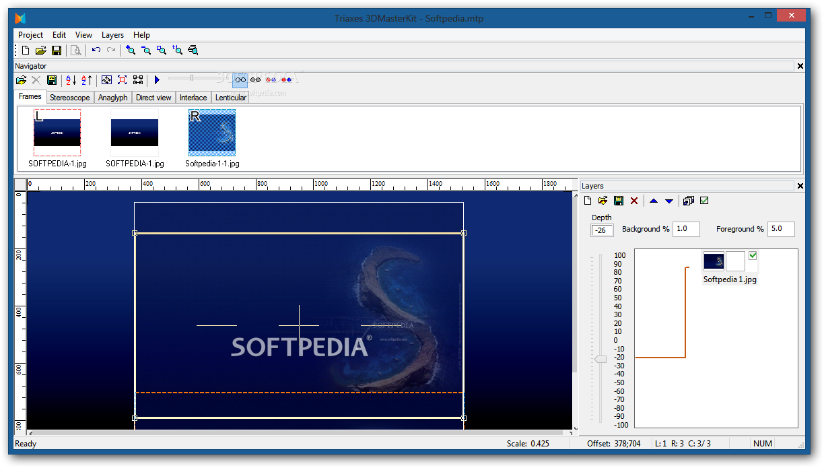Image resolution: width=824 pixels, height=468 pixels.
Task: Redo the last undone action
Action: pyautogui.click(x=111, y=50)
